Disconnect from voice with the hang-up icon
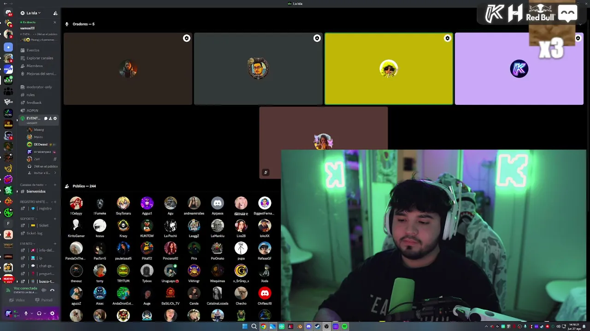 52,290
